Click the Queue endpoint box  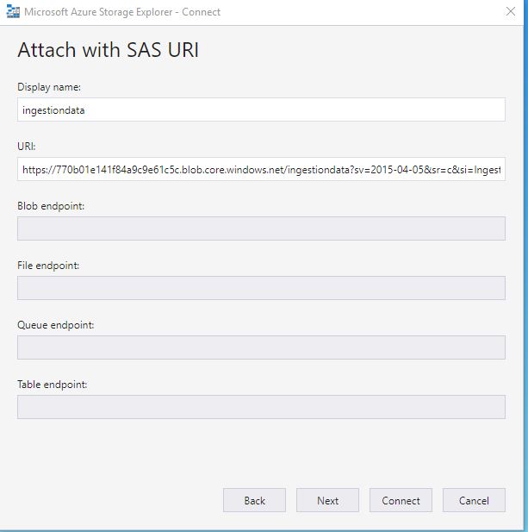pos(261,347)
